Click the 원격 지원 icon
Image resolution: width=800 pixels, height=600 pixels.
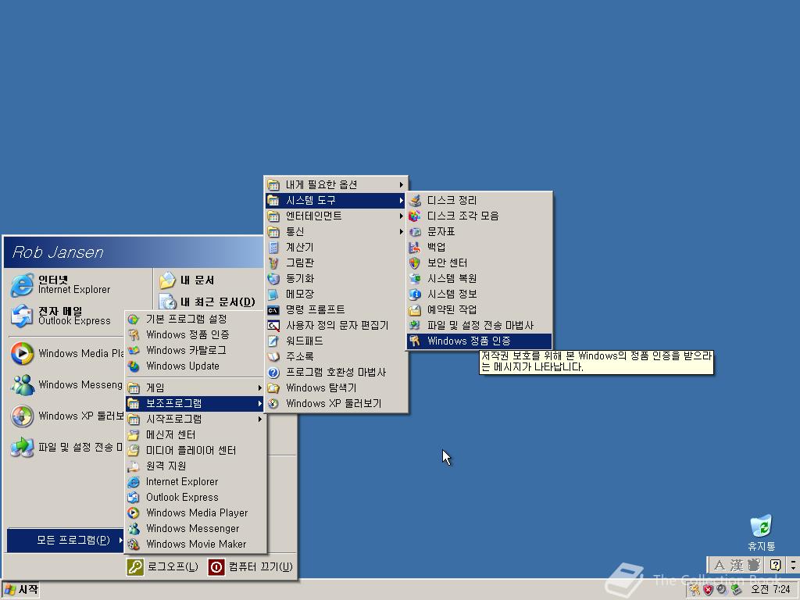point(133,466)
